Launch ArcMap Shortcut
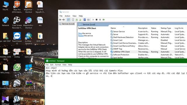This screenshot has width=187, height=105. (29, 38)
